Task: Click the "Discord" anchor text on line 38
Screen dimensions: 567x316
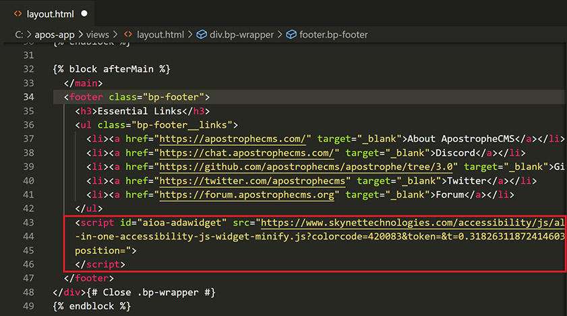Action: coord(455,153)
